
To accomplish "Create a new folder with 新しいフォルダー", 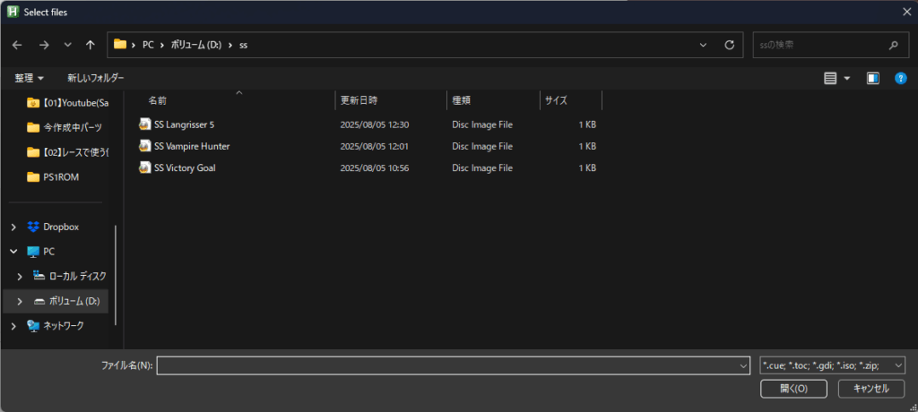I will [x=95, y=78].
